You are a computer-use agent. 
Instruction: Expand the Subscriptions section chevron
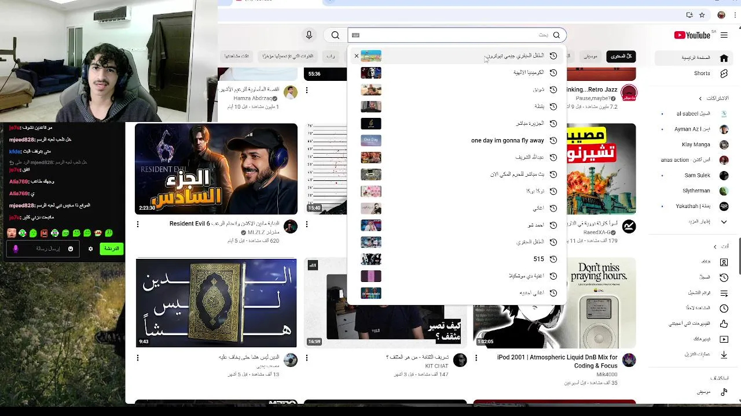coord(700,98)
